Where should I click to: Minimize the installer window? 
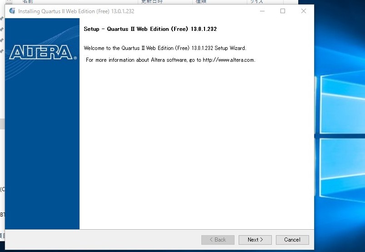[262, 11]
